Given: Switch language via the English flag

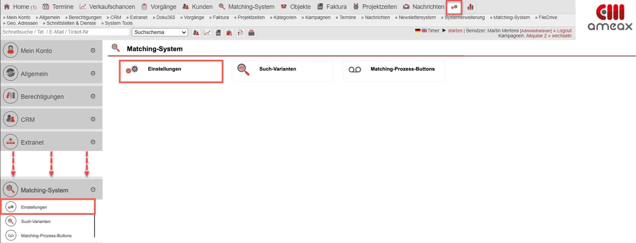Looking at the screenshot, I should tap(424, 31).
